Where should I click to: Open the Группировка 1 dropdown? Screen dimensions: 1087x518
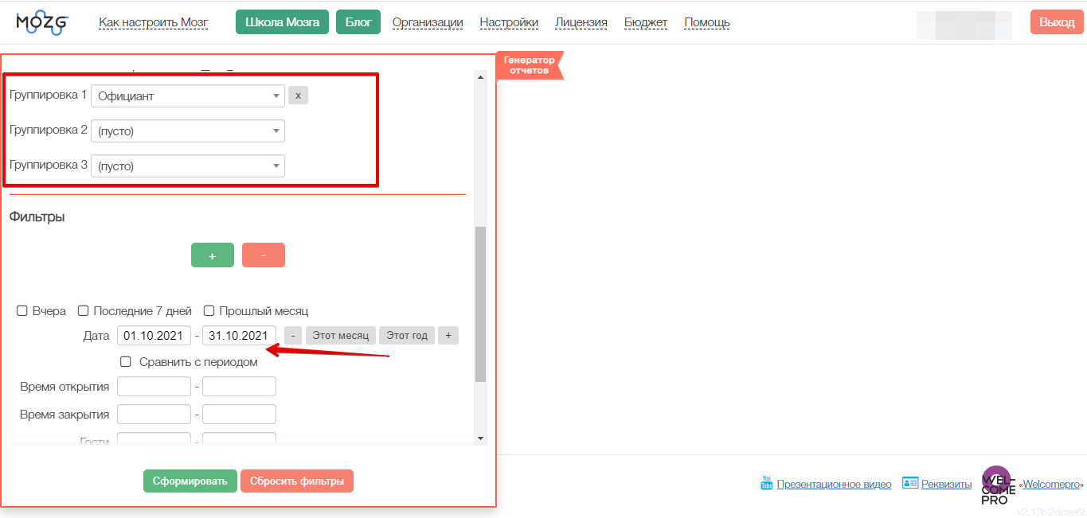point(188,95)
